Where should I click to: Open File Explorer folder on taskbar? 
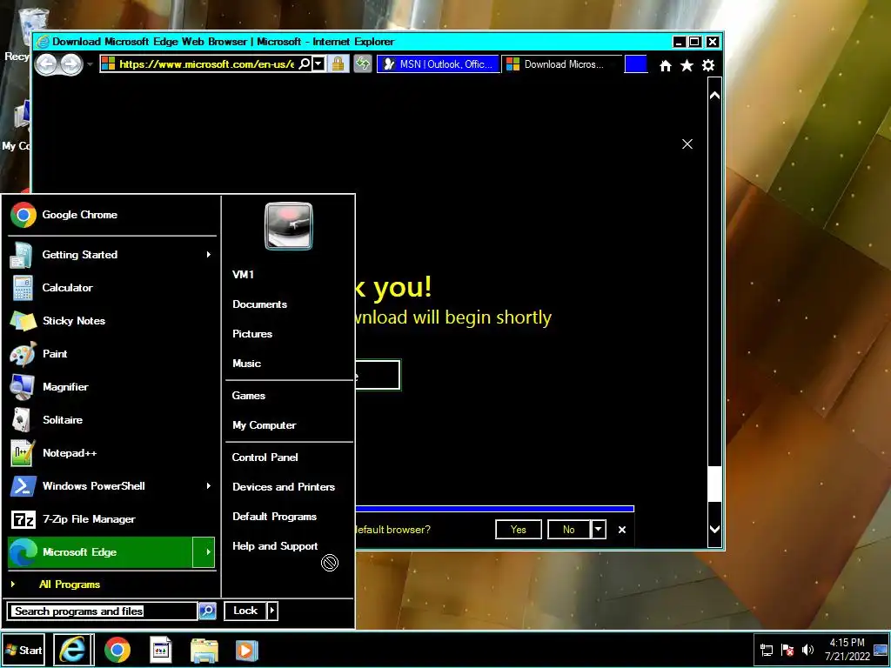coord(204,651)
